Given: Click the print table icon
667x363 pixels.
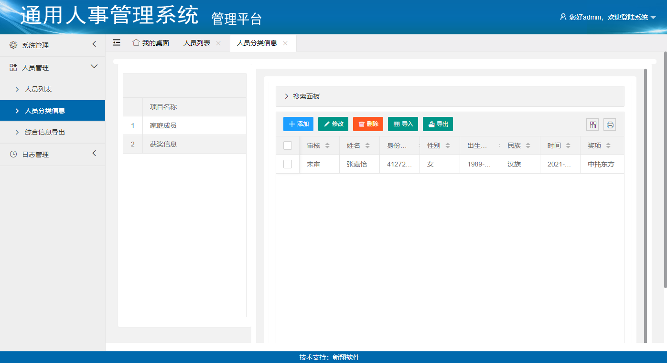Looking at the screenshot, I should (610, 124).
